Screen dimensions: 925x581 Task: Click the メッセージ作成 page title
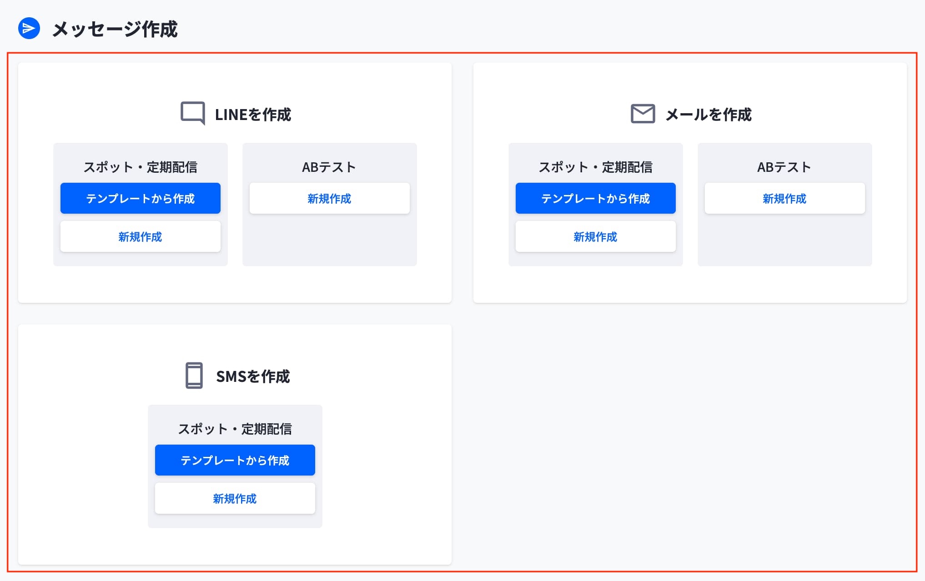[x=115, y=30]
